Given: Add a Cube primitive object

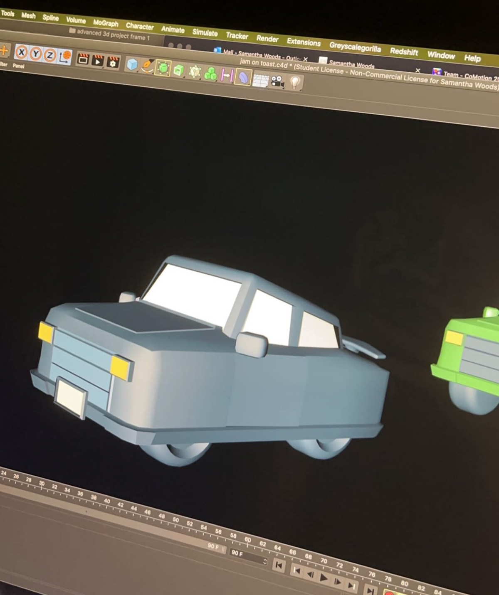Looking at the screenshot, I should click(x=132, y=64).
